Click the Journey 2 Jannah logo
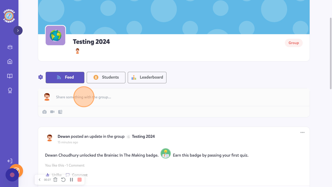The height and width of the screenshot is (187, 332). pyautogui.click(x=9, y=16)
